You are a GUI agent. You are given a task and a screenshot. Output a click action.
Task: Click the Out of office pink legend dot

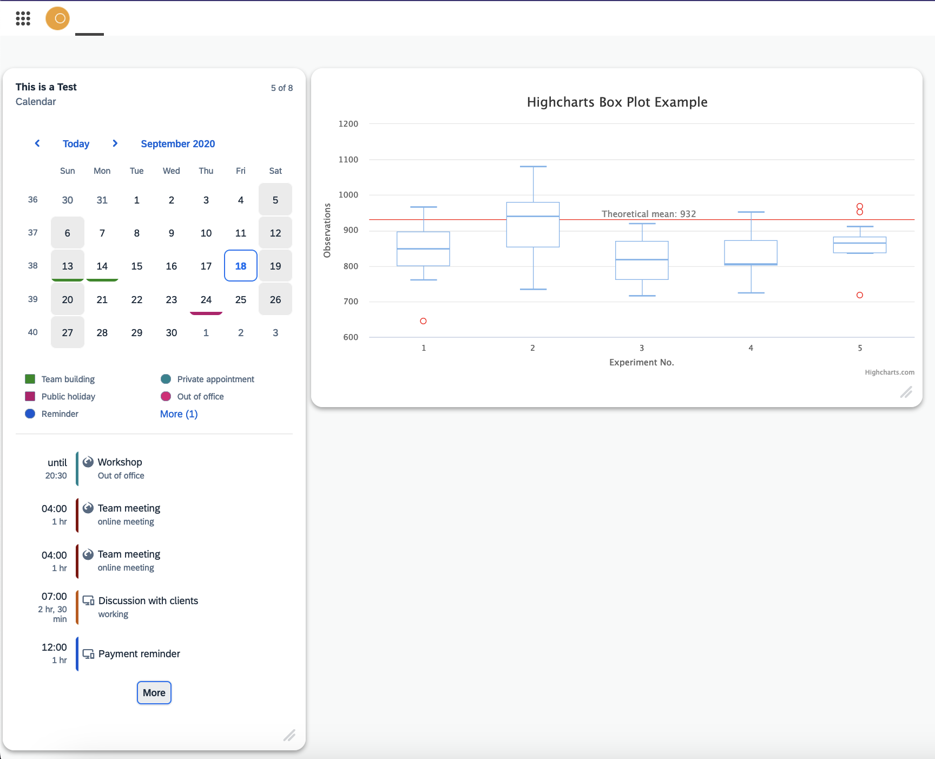click(166, 396)
